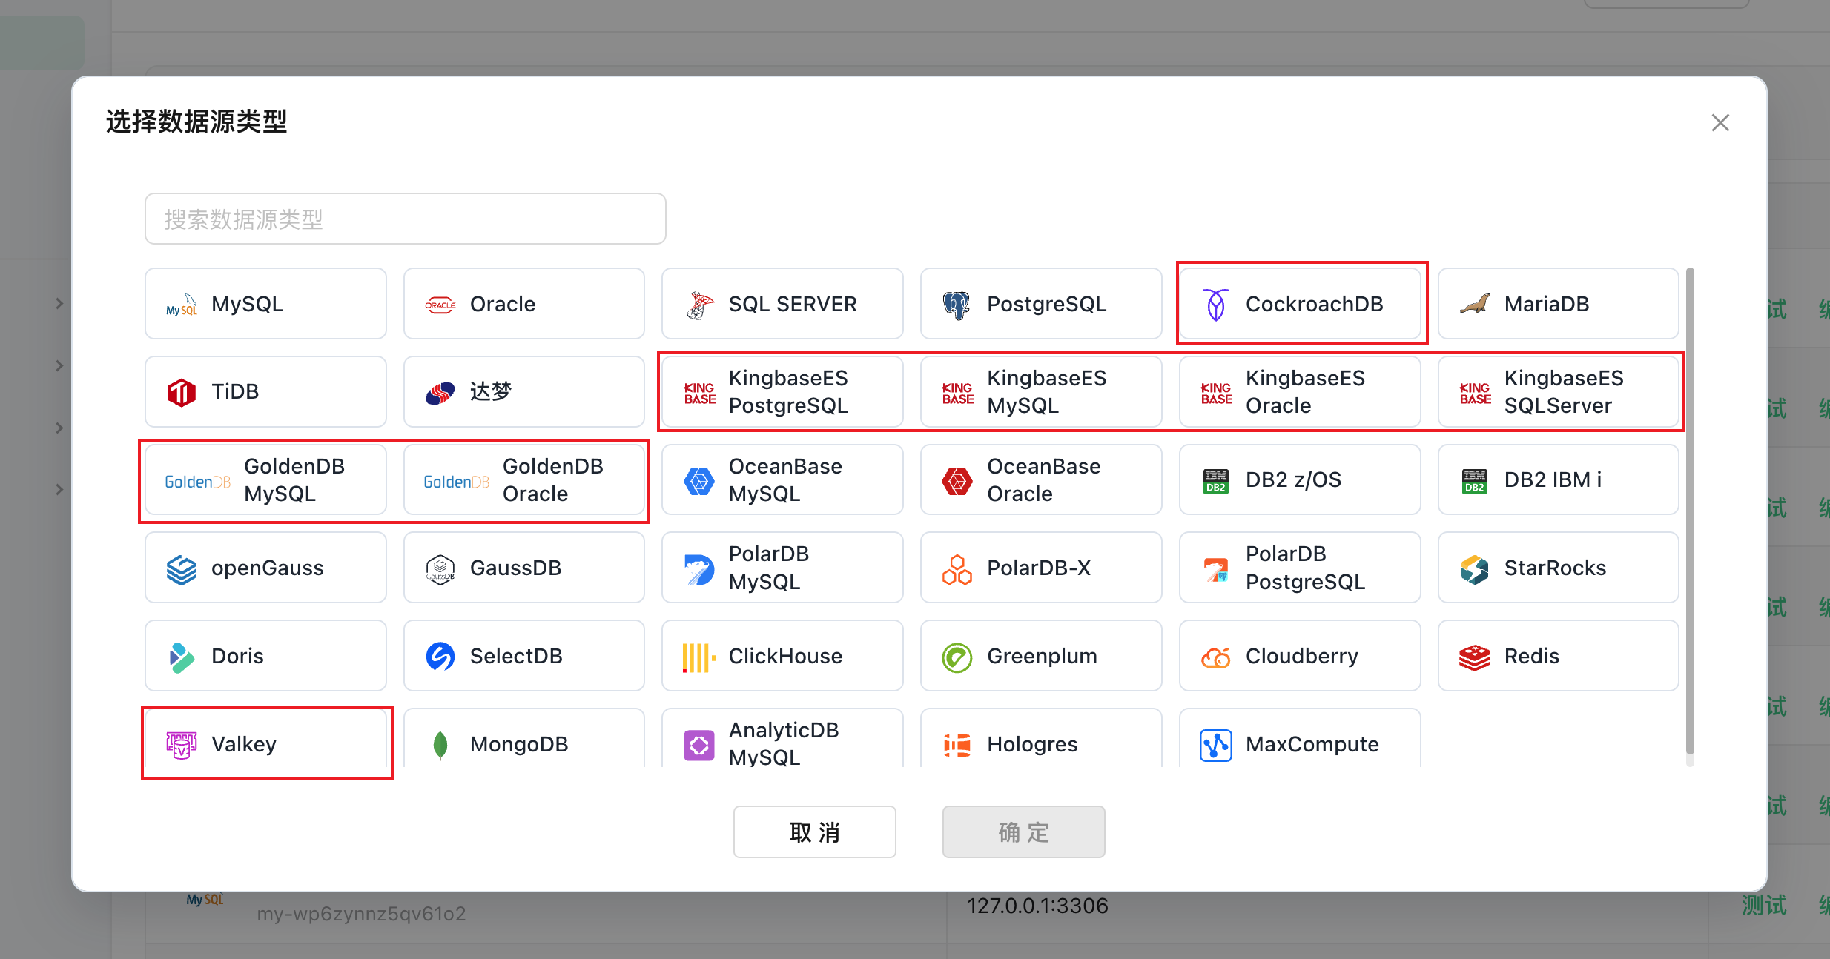1830x959 pixels.
Task: Choose the DB2 IBM i icon
Action: point(1474,481)
